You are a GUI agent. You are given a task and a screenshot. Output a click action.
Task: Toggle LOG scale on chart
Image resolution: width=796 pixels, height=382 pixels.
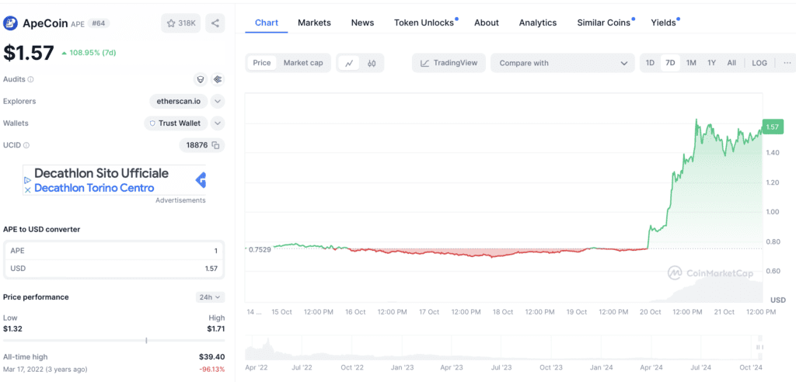759,63
